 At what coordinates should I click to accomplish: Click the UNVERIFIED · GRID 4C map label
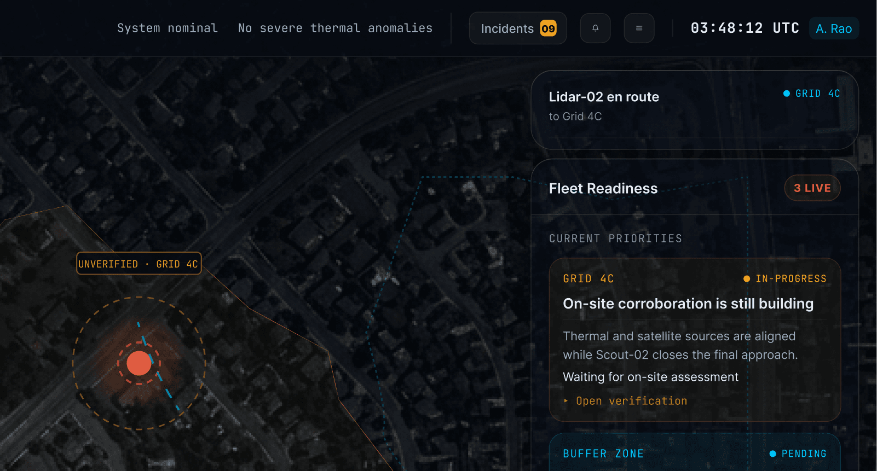coord(139,264)
